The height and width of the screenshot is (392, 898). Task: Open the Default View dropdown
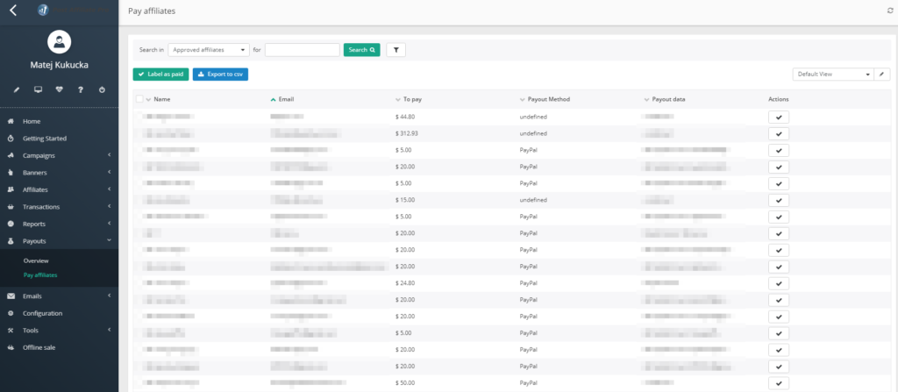(x=833, y=75)
